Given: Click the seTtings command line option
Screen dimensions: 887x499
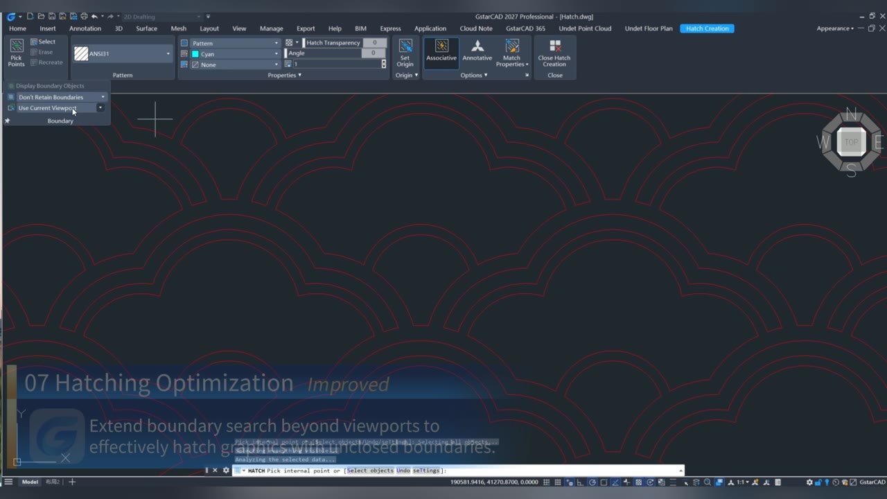Looking at the screenshot, I should click(x=426, y=471).
